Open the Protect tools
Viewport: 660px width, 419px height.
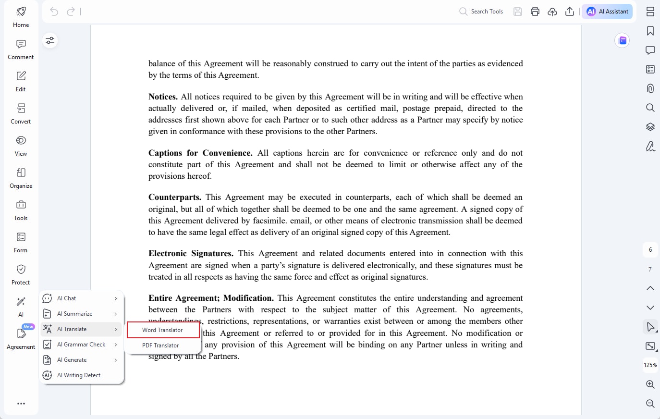pos(21,275)
